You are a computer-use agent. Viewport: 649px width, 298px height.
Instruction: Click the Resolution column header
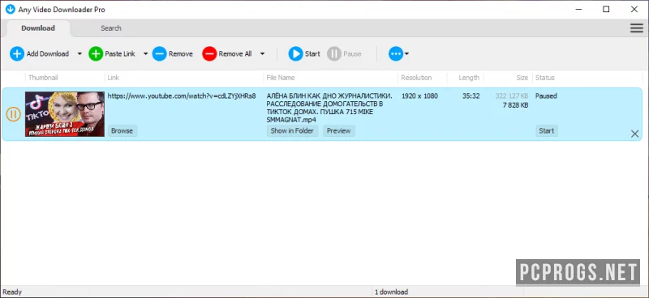[x=416, y=78]
